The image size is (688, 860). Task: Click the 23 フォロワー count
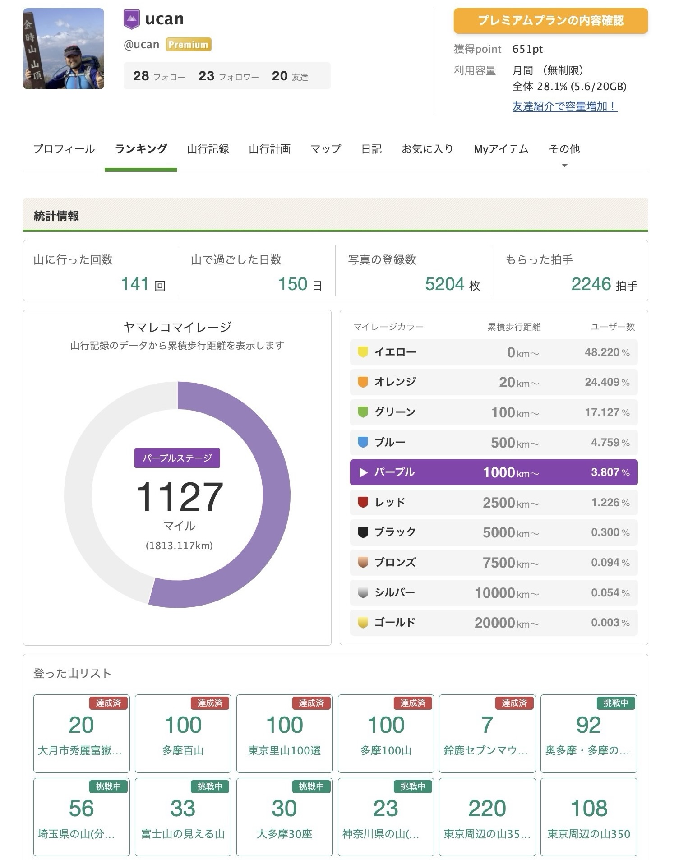pyautogui.click(x=228, y=76)
